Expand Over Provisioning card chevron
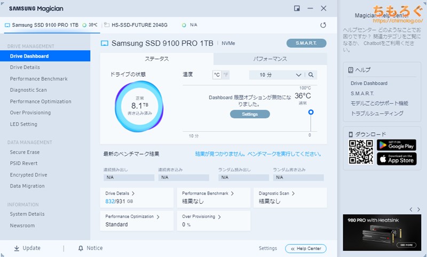Viewport: 427px width, 257px height. point(219,217)
